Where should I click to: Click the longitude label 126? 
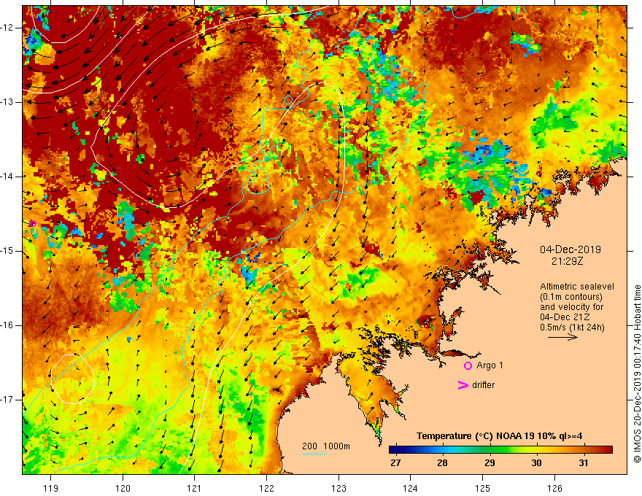pyautogui.click(x=554, y=488)
